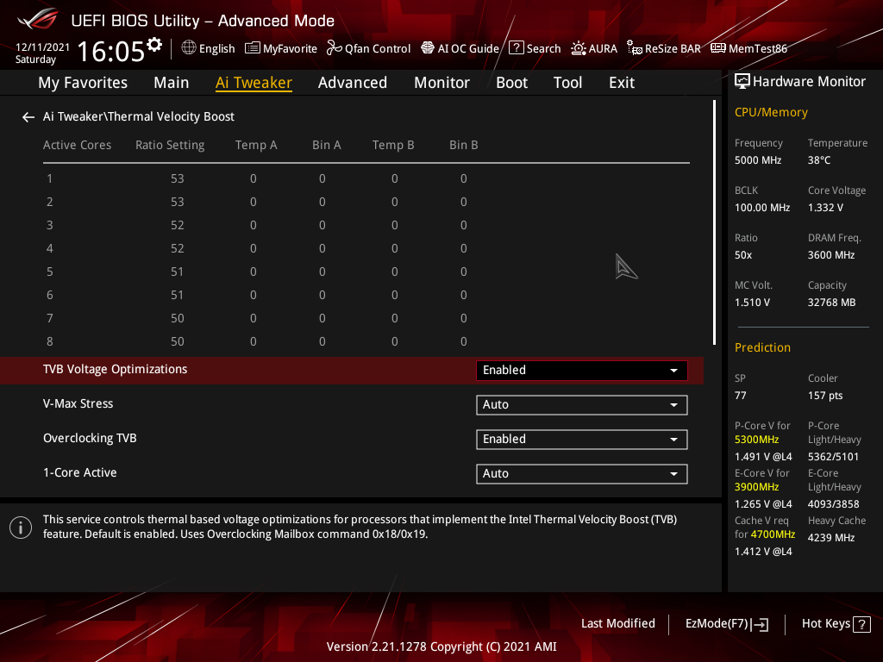The width and height of the screenshot is (883, 662).
Task: Click V-Max Stress setting label
Action: [x=78, y=403]
